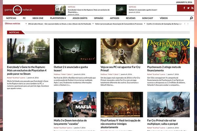This screenshot has height=131, width=197.
Task: Open the JOGOS GRÁTIS menu item
Action: [80, 18]
